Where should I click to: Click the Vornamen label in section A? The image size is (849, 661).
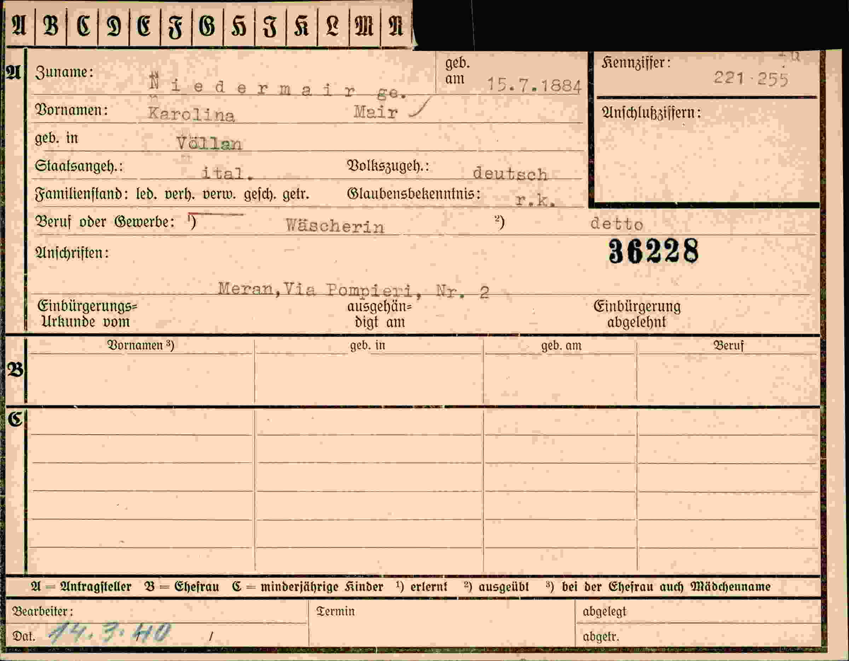click(71, 110)
